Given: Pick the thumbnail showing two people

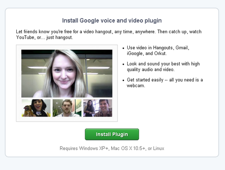Looking at the screenshot, I should coord(98,108).
